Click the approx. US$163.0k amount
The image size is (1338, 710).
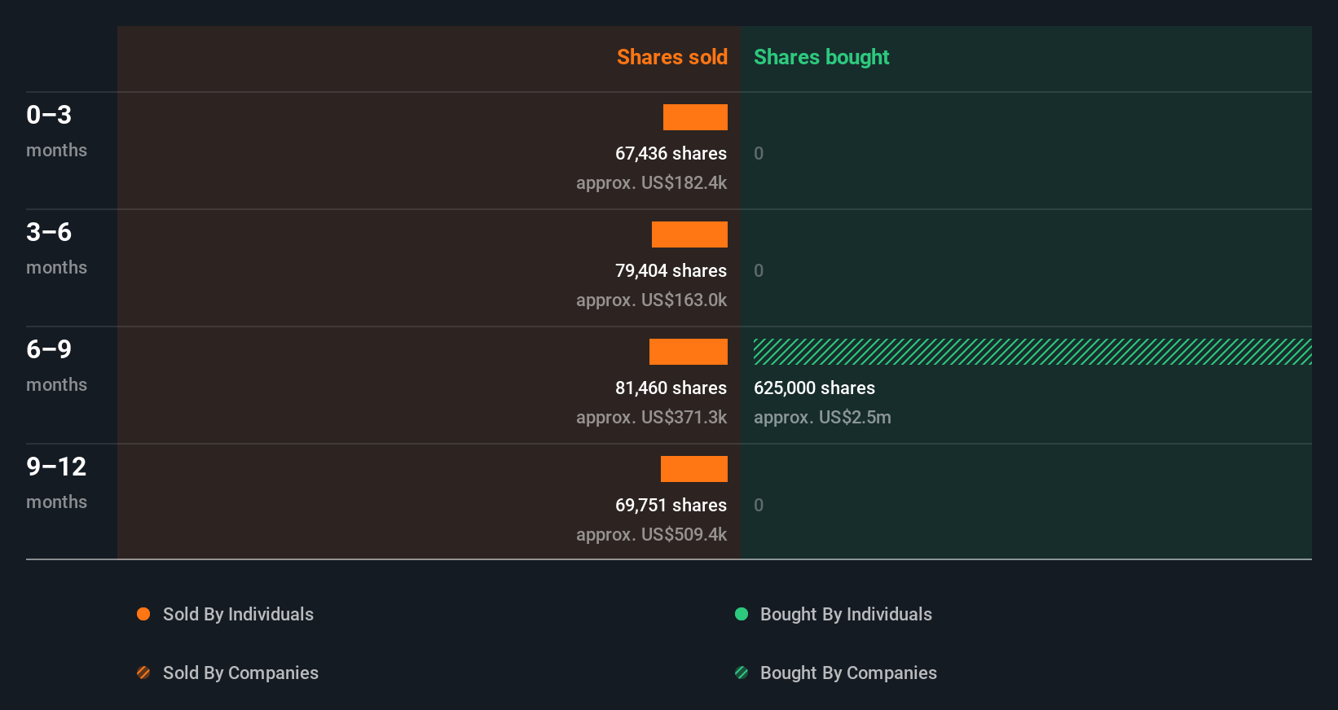651,300
